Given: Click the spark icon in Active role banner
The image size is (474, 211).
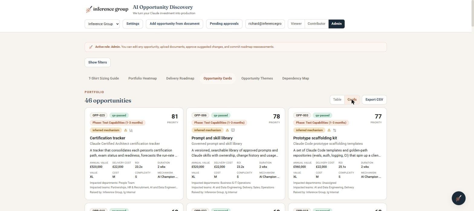Looking at the screenshot, I should [x=91, y=47].
